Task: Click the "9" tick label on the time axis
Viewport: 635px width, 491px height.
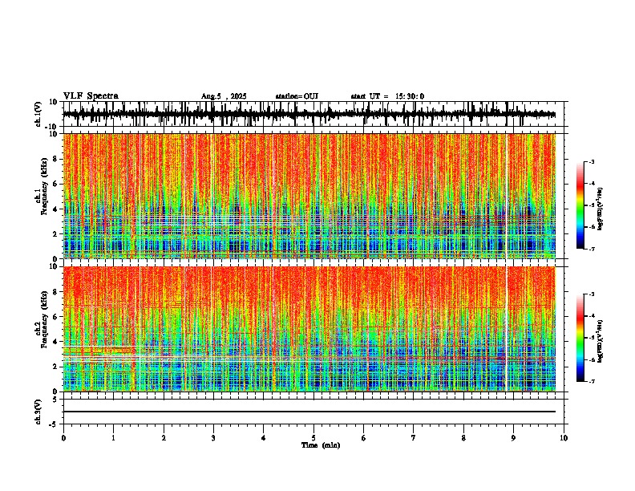Action: click(x=513, y=438)
